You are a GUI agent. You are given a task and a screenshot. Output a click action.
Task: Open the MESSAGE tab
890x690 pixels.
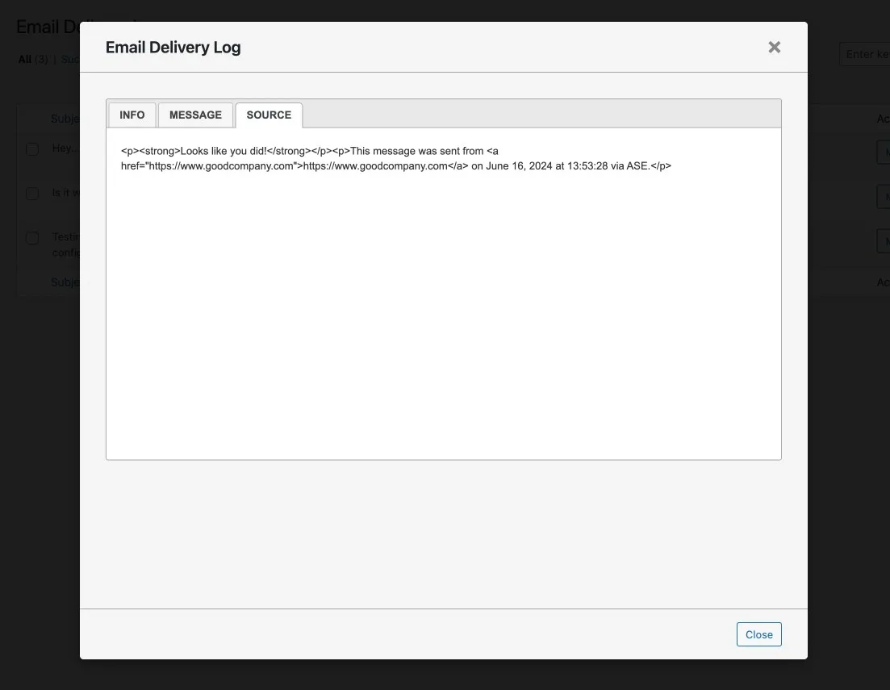(x=195, y=115)
